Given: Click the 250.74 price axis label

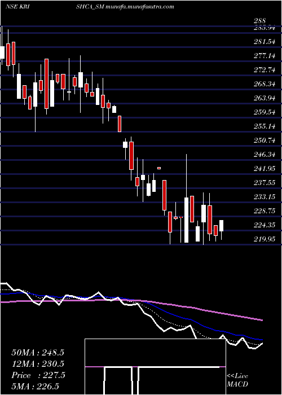Looking at the screenshot, I should tap(265, 141).
